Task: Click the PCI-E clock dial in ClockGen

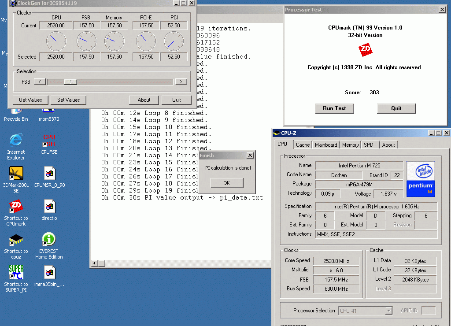Action: (146, 41)
